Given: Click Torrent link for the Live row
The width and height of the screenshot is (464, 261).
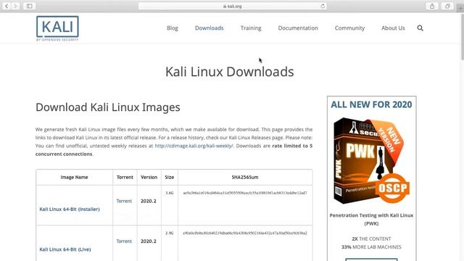Looking at the screenshot, I should point(124,241).
